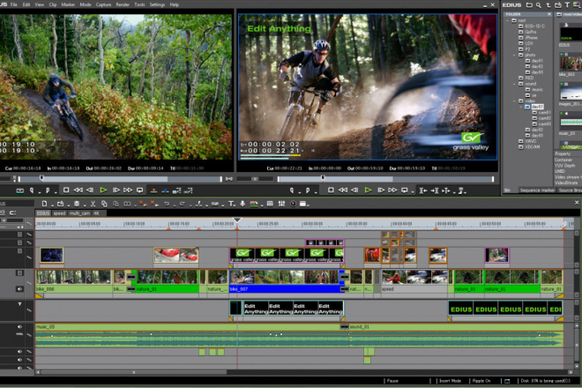Play the recorder monitor timeline
This screenshot has height=388, width=582.
[368, 190]
